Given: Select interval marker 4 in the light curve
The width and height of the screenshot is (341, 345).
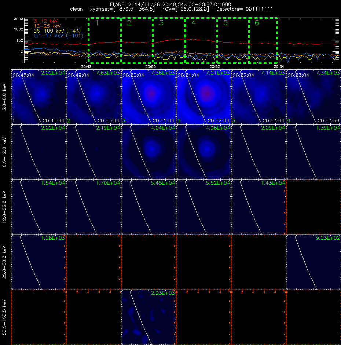Looking at the screenshot, I should click(x=193, y=23).
